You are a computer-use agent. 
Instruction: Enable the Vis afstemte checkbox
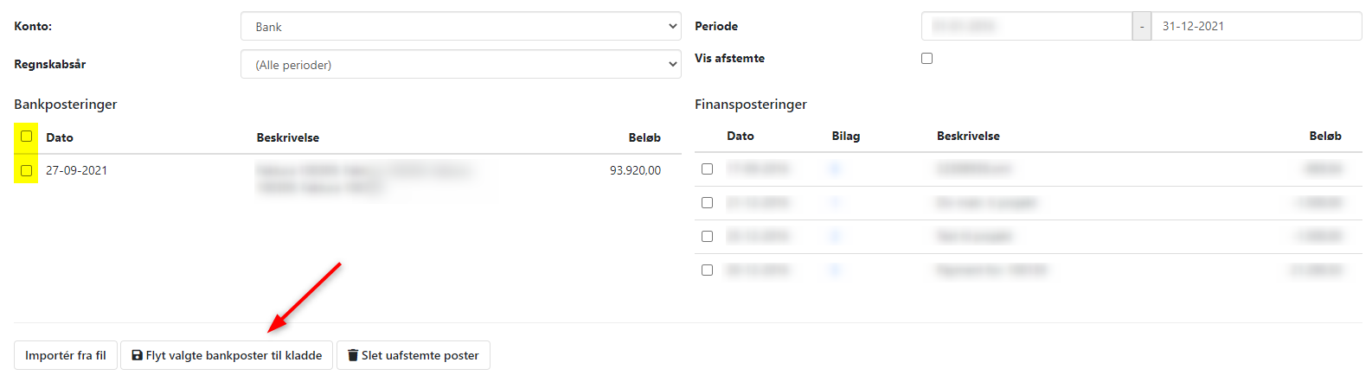pos(927,59)
